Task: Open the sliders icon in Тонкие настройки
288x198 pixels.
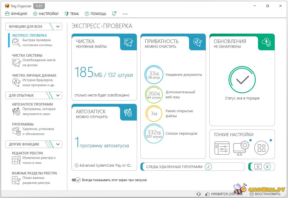Action: [x=222, y=148]
